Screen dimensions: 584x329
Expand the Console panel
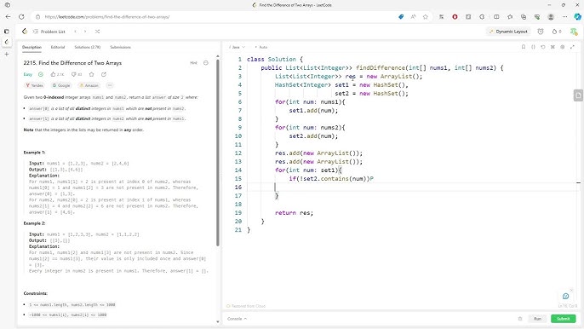pos(237,319)
